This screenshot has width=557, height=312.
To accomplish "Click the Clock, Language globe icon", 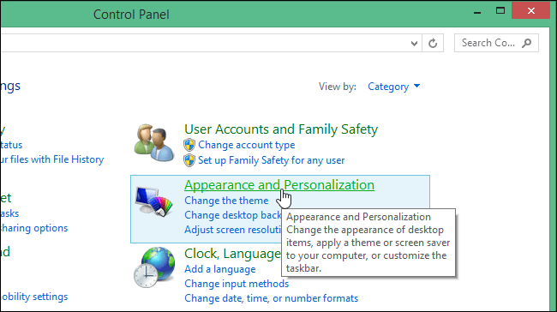I will (154, 267).
